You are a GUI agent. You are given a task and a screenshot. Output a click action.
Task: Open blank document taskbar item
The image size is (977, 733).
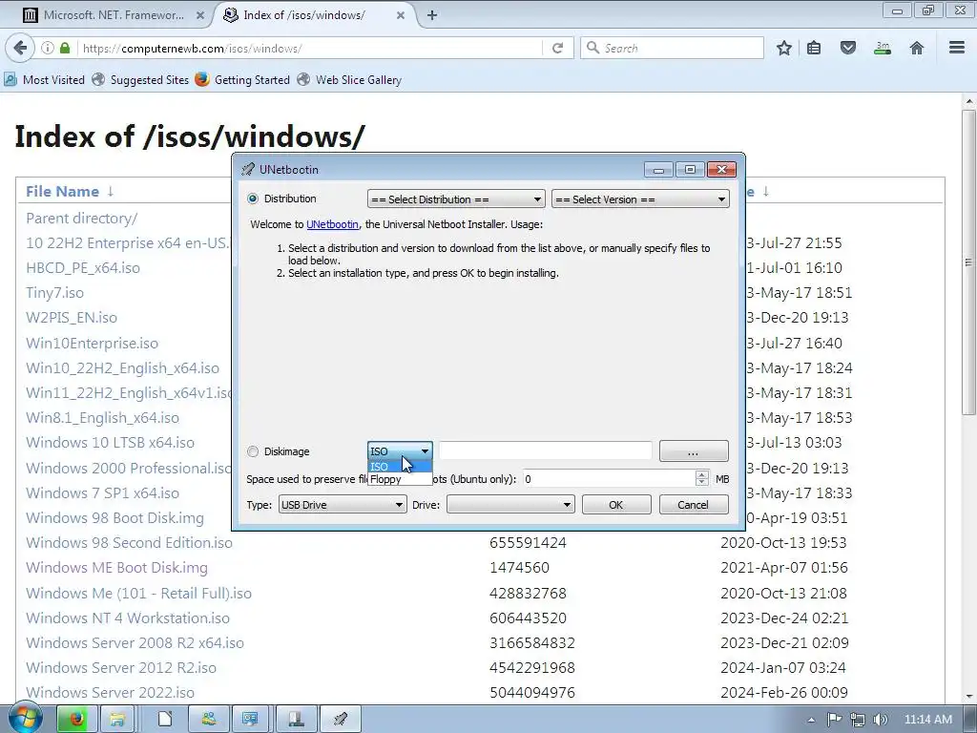point(164,720)
